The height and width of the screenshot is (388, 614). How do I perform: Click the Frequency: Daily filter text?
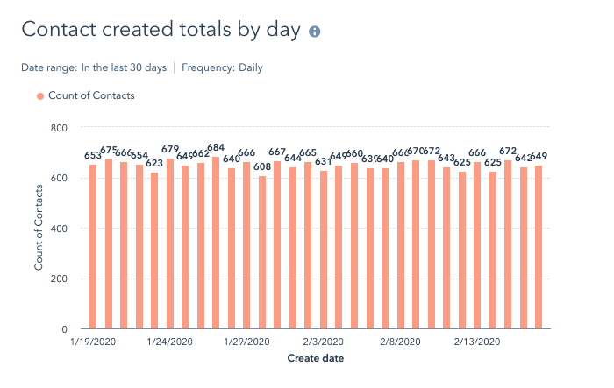(x=222, y=67)
